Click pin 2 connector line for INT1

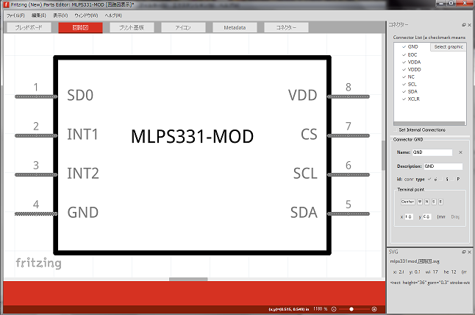coord(36,136)
